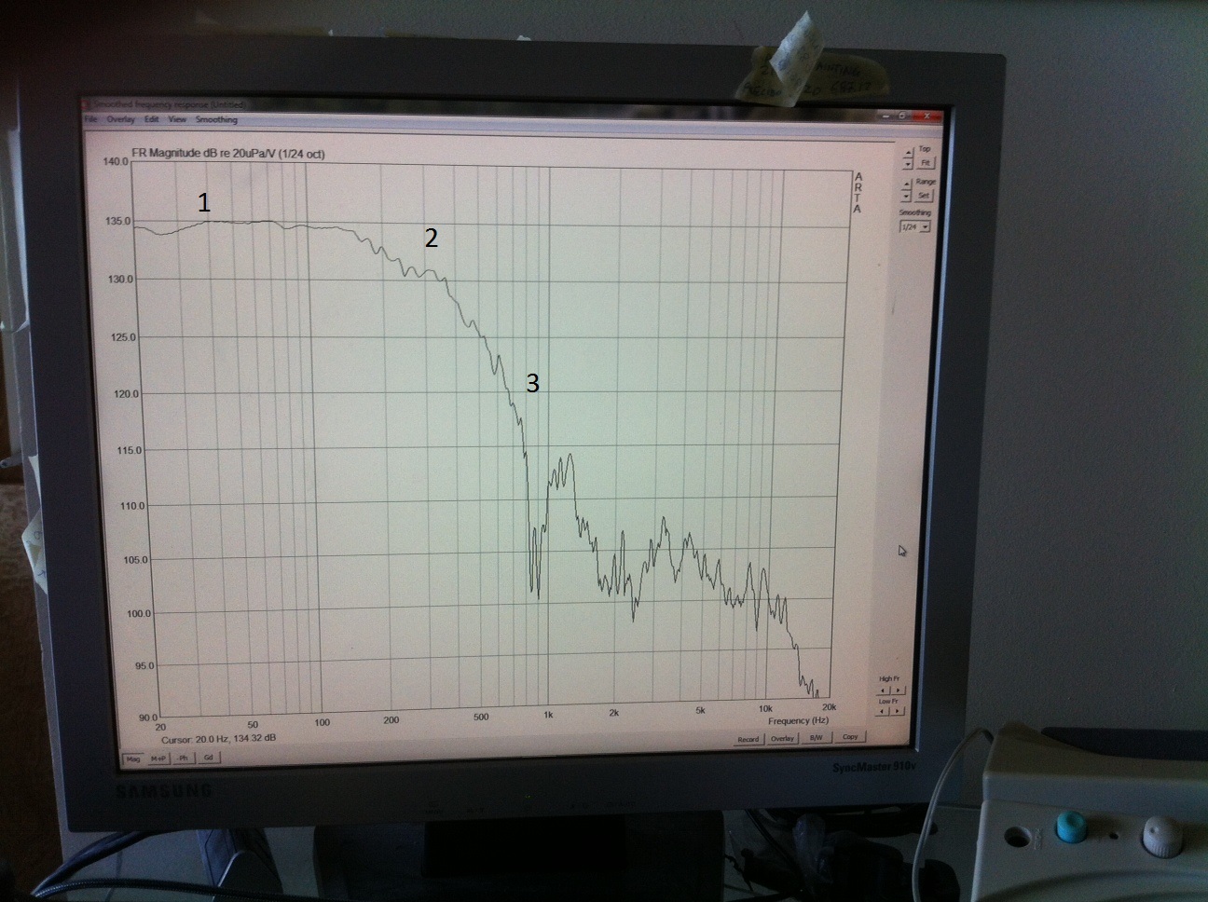The image size is (1208, 902).
Task: Open the Smoothing menu
Action: [x=216, y=119]
